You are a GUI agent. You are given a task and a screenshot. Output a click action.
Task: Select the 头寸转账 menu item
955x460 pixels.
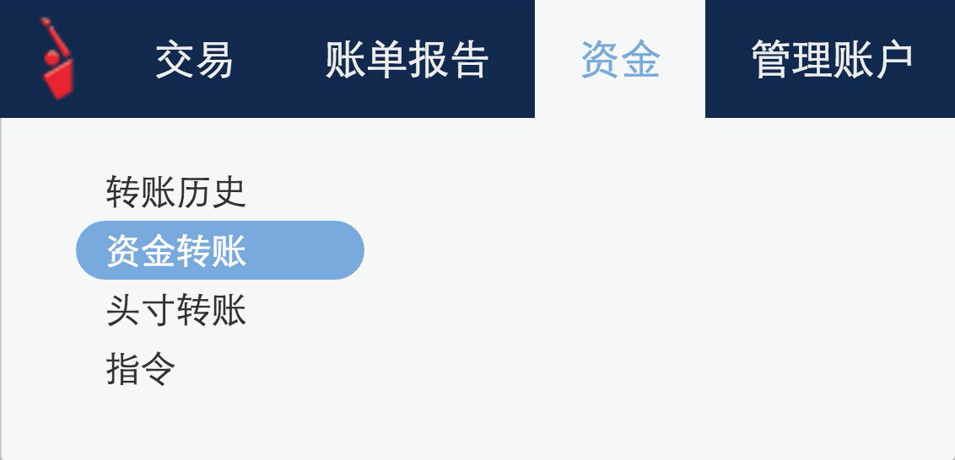click(x=176, y=310)
